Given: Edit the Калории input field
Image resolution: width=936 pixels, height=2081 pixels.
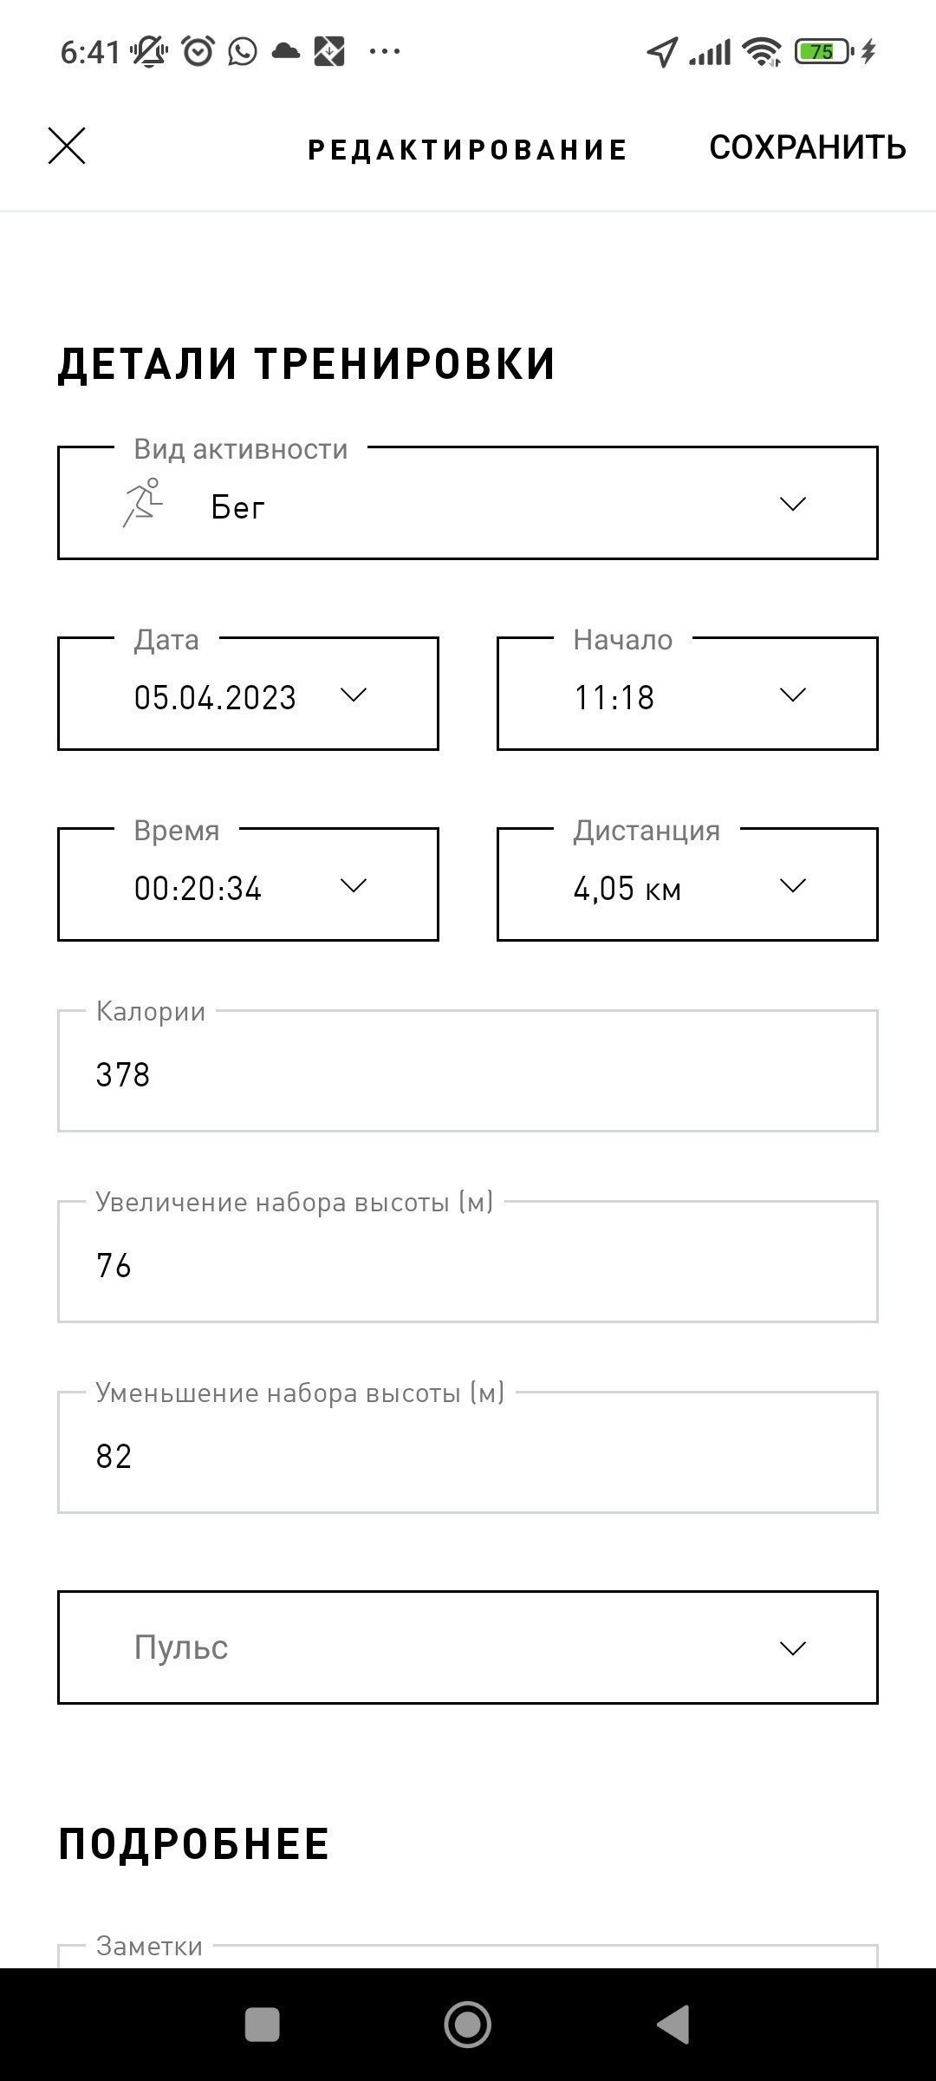Looking at the screenshot, I should pos(468,1071).
